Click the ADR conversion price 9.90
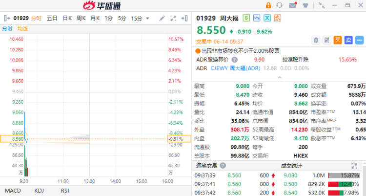Image resolution: width=366 pixels, height=196 pixels. [259, 60]
